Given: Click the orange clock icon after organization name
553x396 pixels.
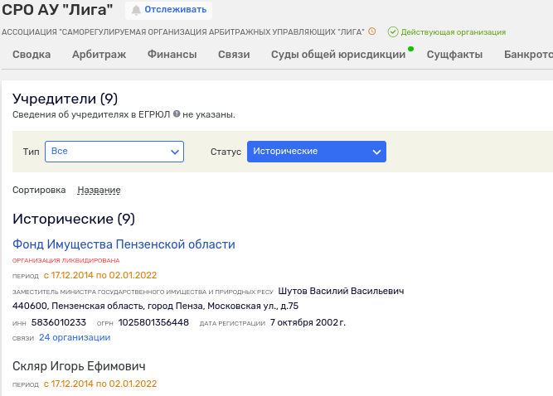Looking at the screenshot, I should click(371, 31).
